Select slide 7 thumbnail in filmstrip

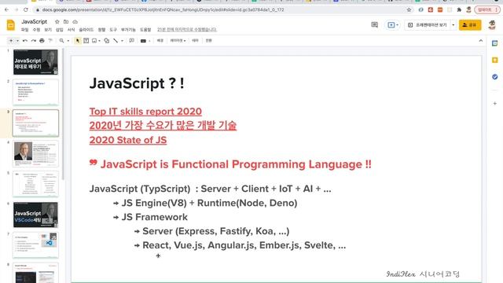point(35,245)
